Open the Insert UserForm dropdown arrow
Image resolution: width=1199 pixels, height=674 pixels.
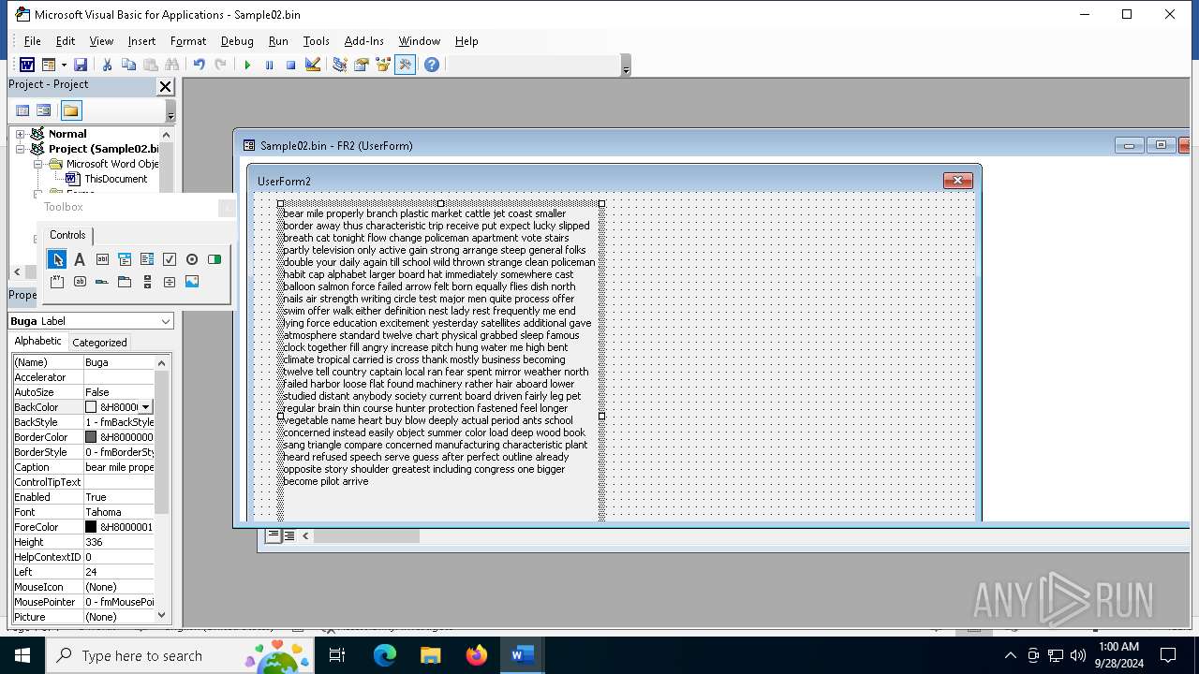64,65
